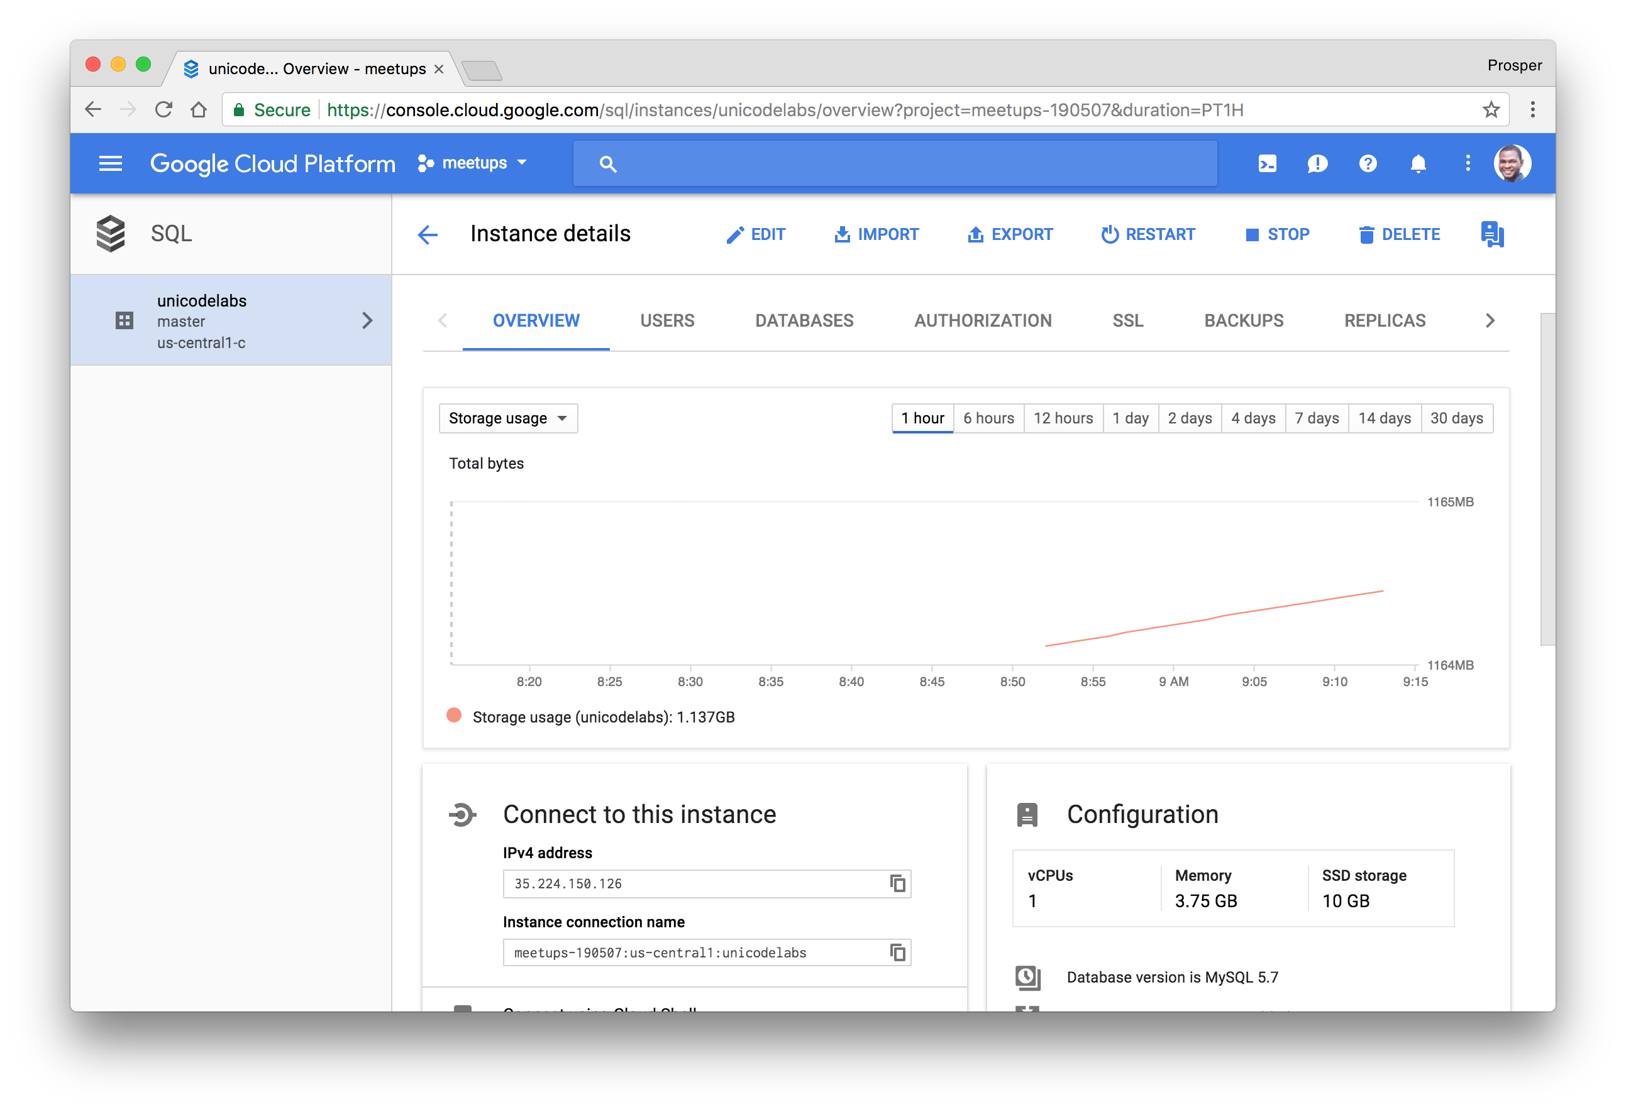Image resolution: width=1626 pixels, height=1112 pixels.
Task: Open the help question mark icon
Action: pos(1367,163)
